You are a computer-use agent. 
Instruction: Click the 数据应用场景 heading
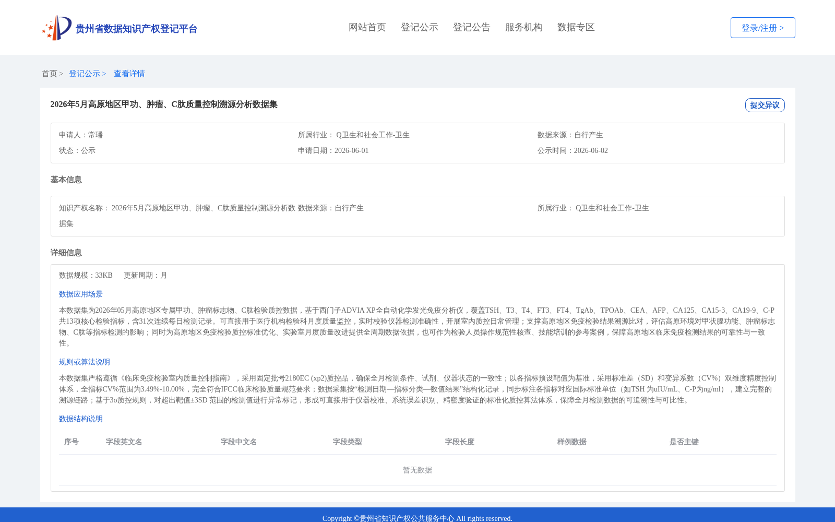[81, 294]
